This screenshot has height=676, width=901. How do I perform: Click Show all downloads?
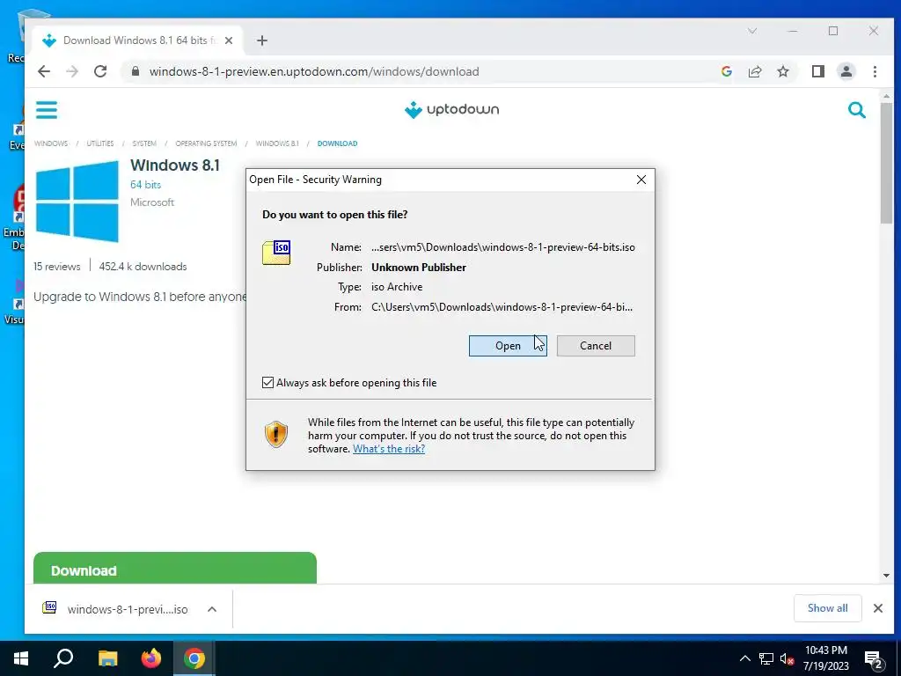(x=827, y=608)
